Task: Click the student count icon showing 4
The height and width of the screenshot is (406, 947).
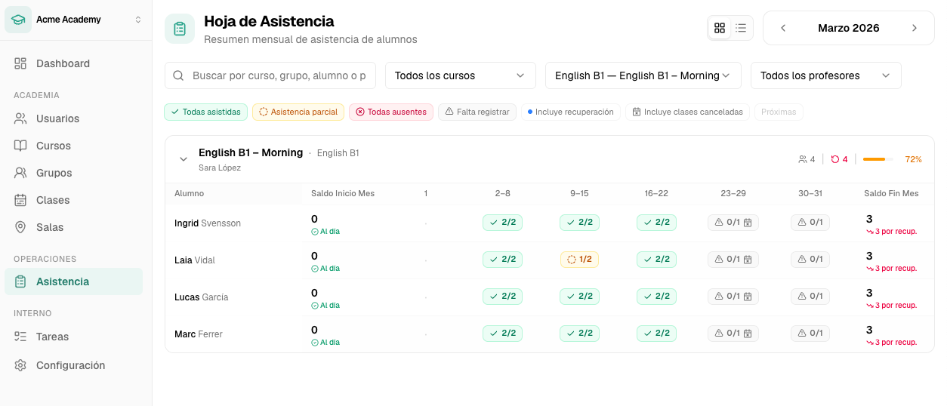Action: [803, 159]
